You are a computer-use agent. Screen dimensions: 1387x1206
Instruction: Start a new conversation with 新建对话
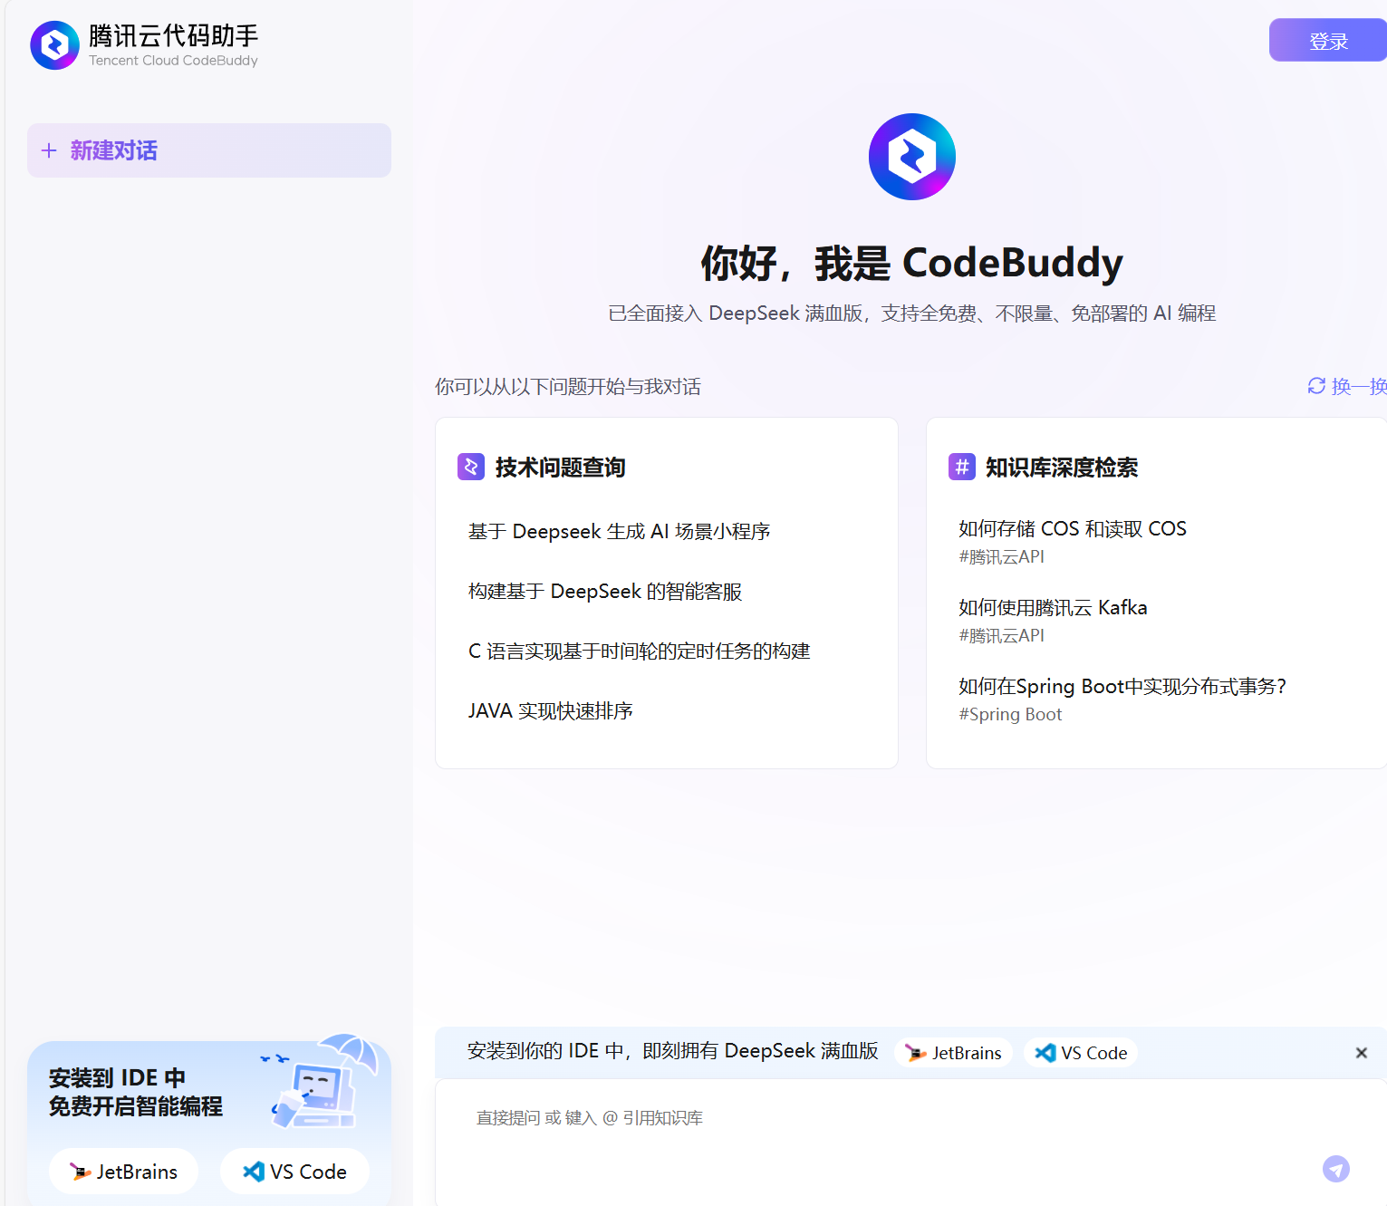(x=209, y=150)
